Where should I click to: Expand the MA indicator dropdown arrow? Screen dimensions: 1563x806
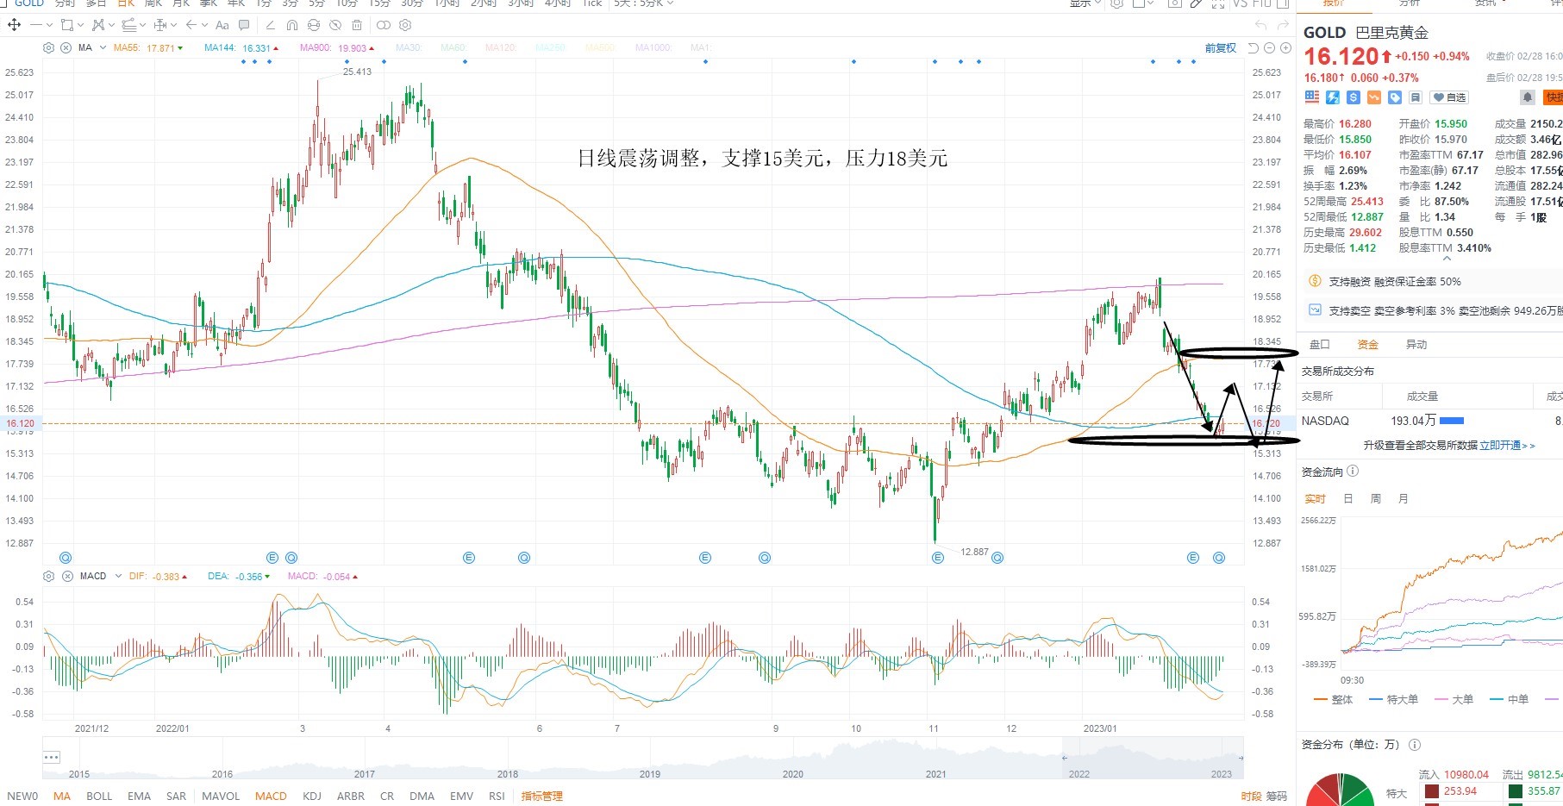(x=103, y=47)
